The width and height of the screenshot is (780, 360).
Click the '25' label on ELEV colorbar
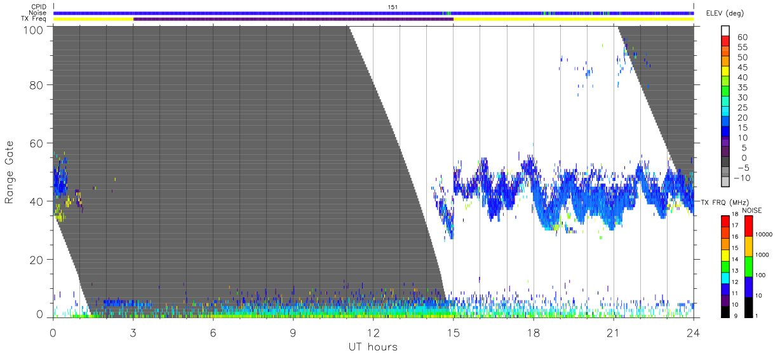pos(743,108)
